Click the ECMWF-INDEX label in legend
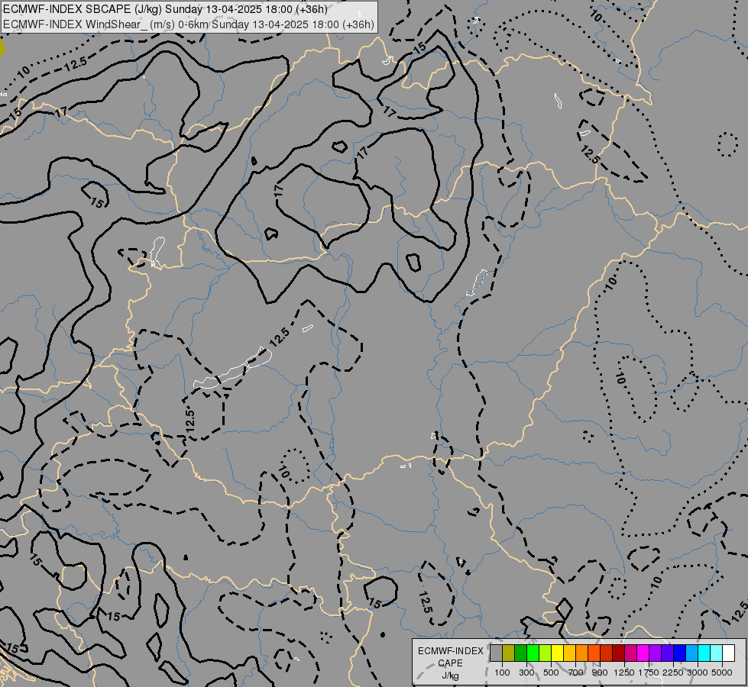The image size is (748, 687). click(451, 651)
